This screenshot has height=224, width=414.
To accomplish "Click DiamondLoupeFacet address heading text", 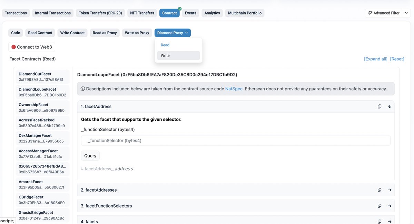I will [x=157, y=75].
